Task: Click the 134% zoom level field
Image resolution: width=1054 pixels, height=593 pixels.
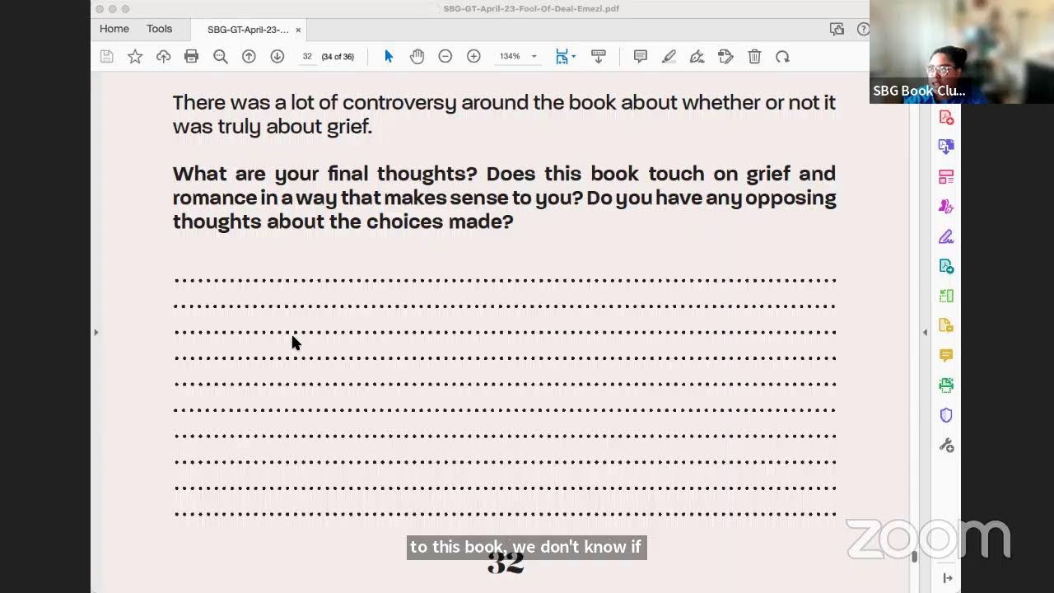Action: pos(510,56)
